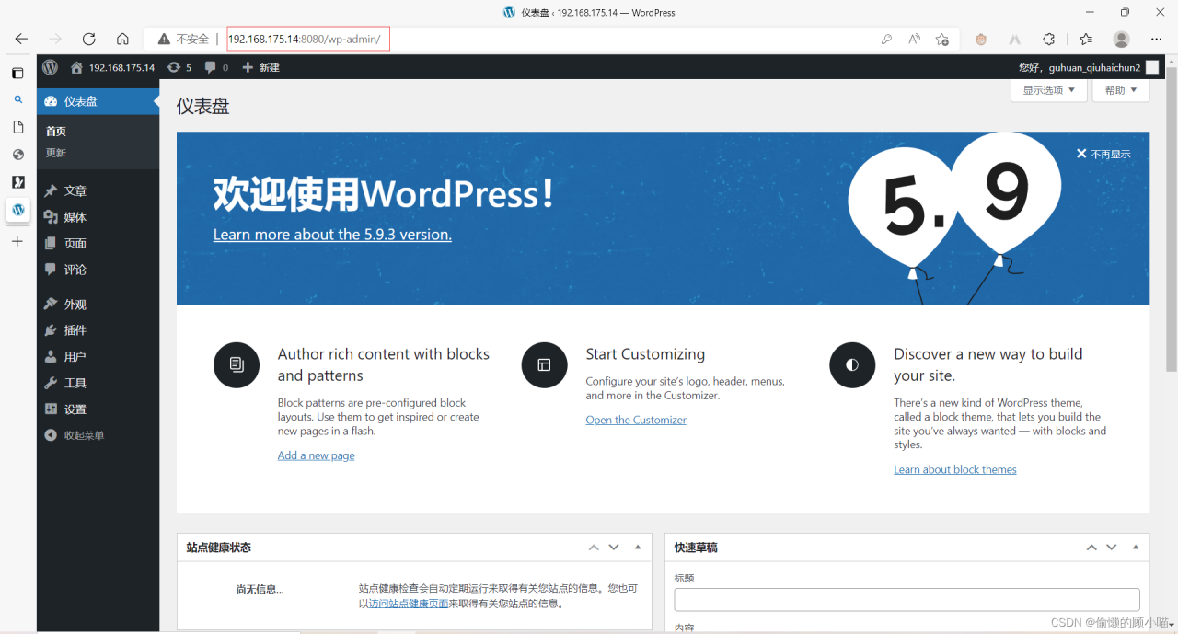Click the page vertical scrollbar
Viewport: 1178px width, 634px height.
(1171, 221)
